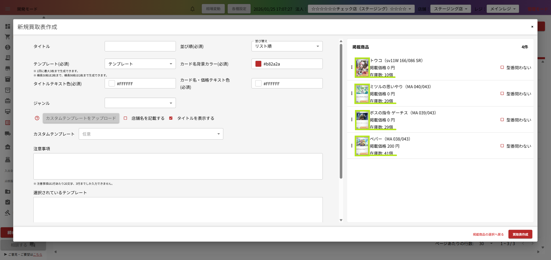Expand the テンプレート dropdown
The image size is (551, 260).
(140, 64)
